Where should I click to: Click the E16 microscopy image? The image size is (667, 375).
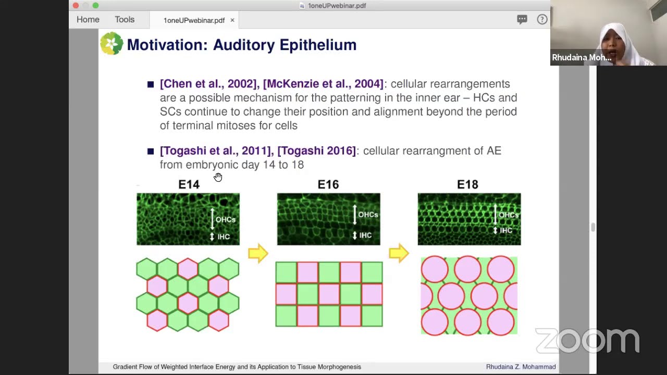tap(328, 219)
